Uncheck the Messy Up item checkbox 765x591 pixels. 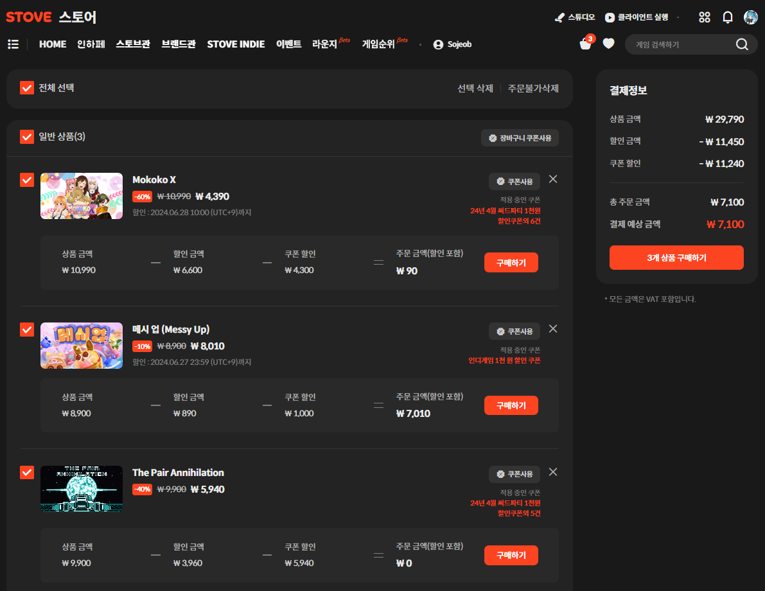[x=27, y=330]
